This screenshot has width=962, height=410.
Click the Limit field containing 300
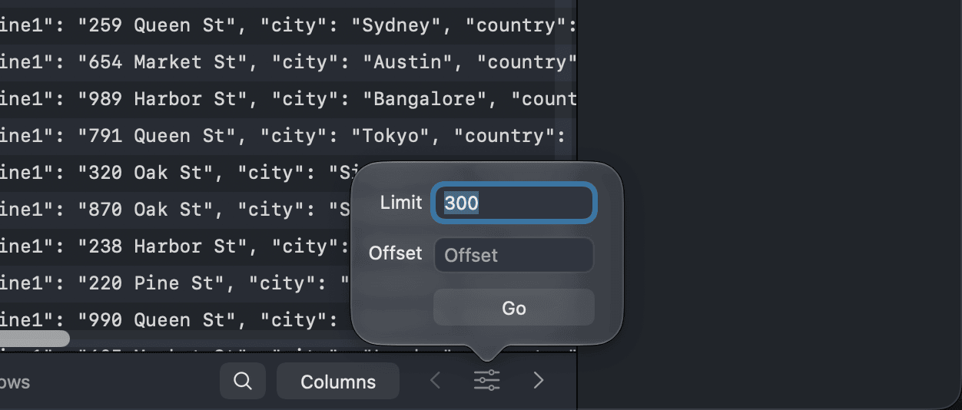[514, 203]
